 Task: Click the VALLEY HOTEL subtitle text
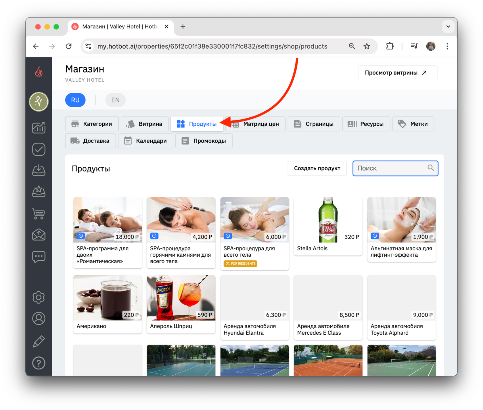pyautogui.click(x=85, y=80)
